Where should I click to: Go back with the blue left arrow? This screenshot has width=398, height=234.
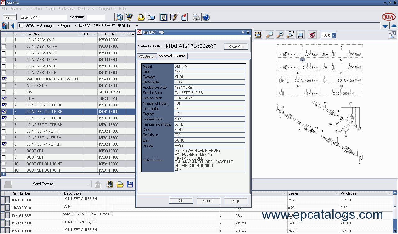tap(13, 26)
